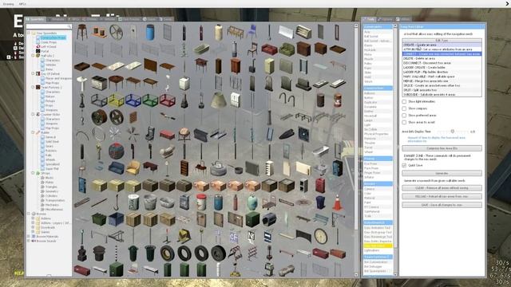Click RELOAD nav areas button
This screenshot has height=287, width=511.
point(442,197)
